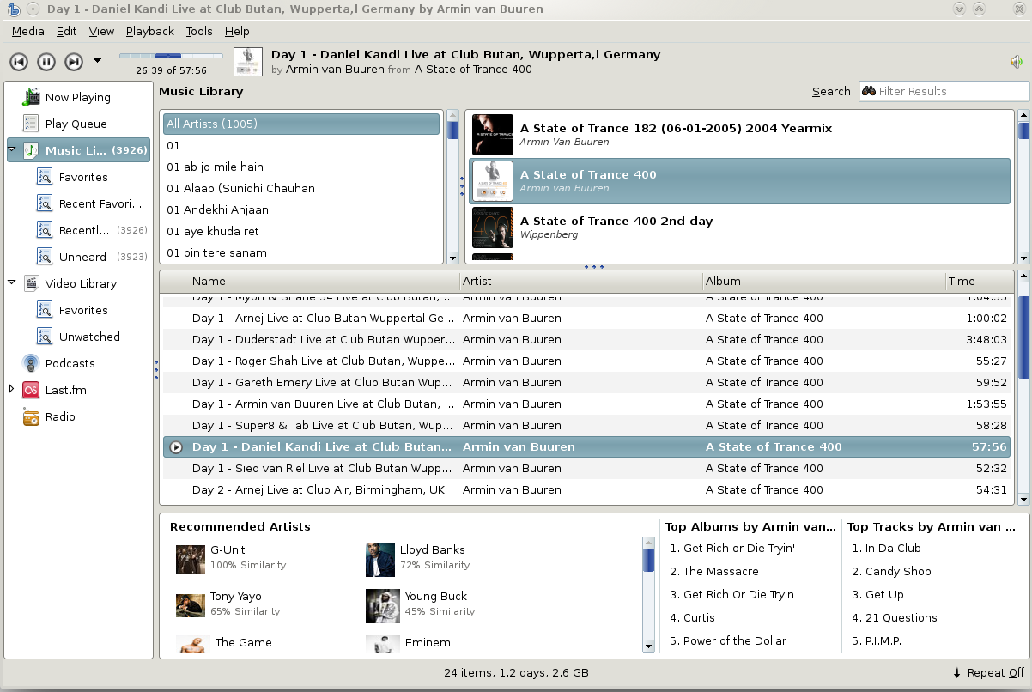Open the Last.fm source
This screenshot has height=692, width=1032.
point(66,390)
